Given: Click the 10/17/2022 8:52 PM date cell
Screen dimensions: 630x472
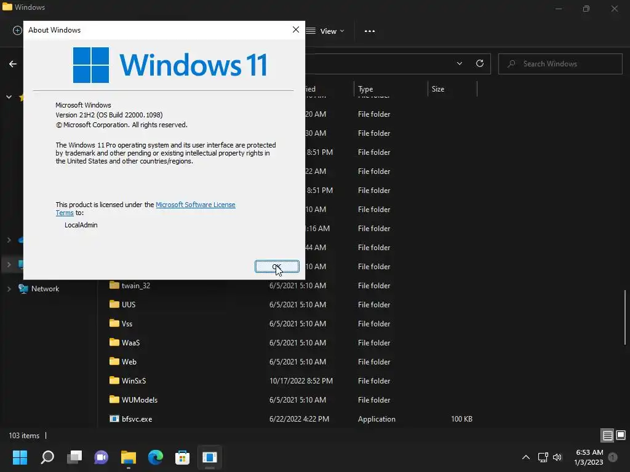Looking at the screenshot, I should point(301,381).
